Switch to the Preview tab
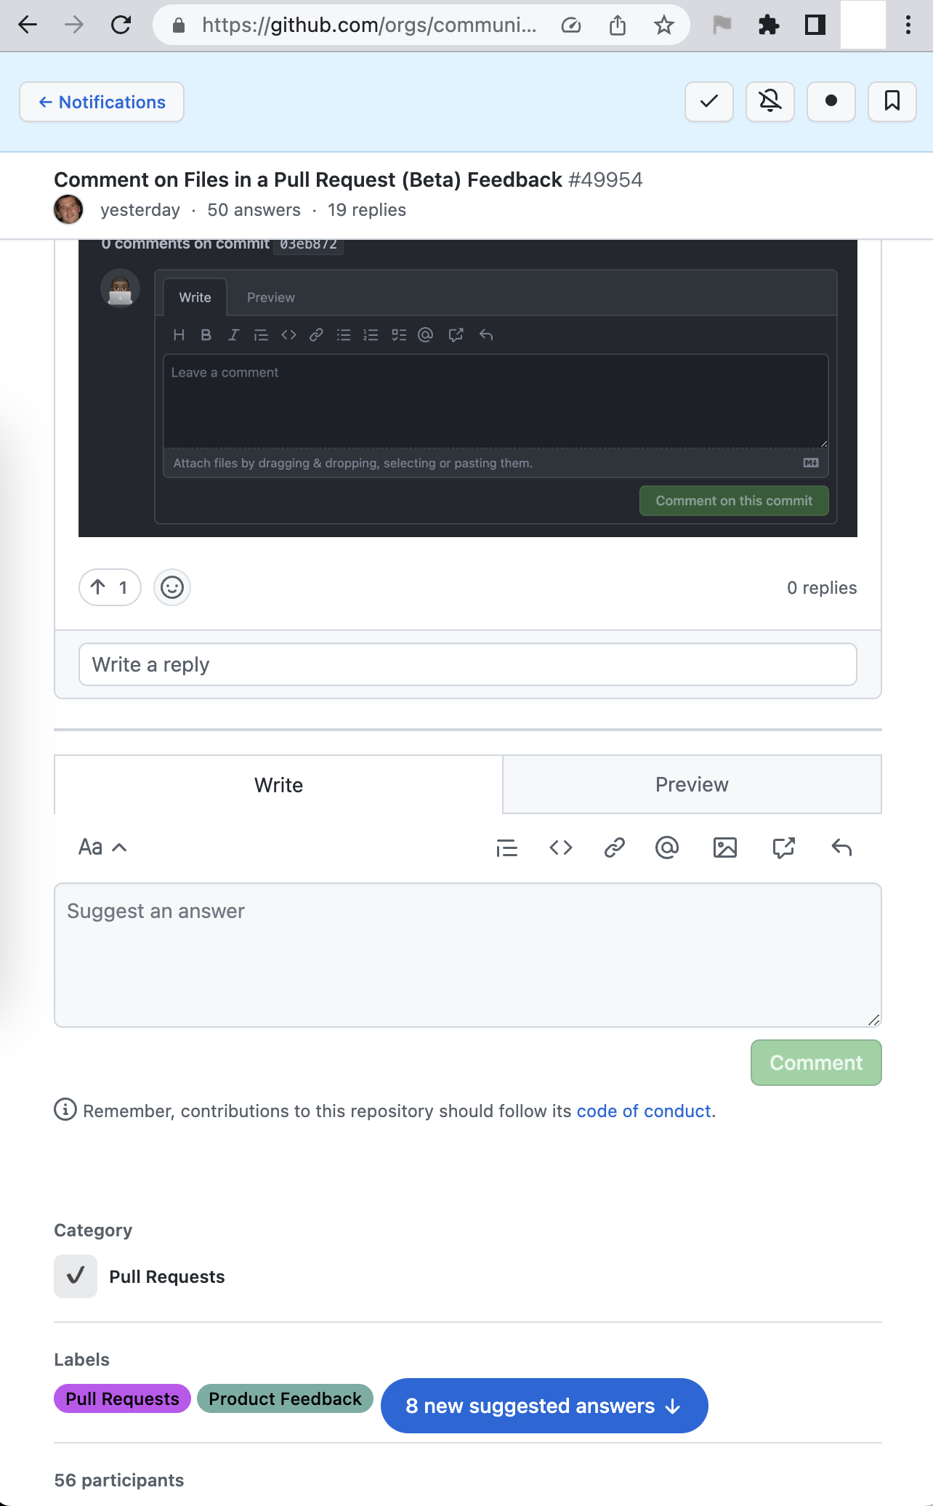 (x=691, y=784)
